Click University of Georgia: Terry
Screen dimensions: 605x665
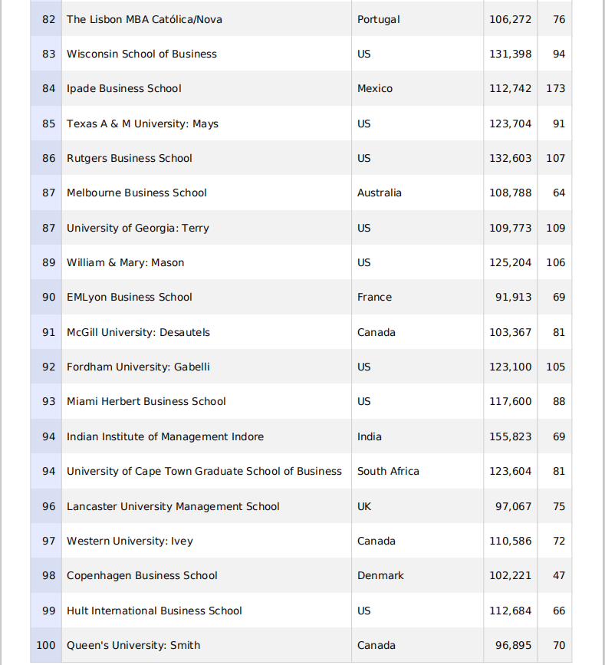pos(138,228)
